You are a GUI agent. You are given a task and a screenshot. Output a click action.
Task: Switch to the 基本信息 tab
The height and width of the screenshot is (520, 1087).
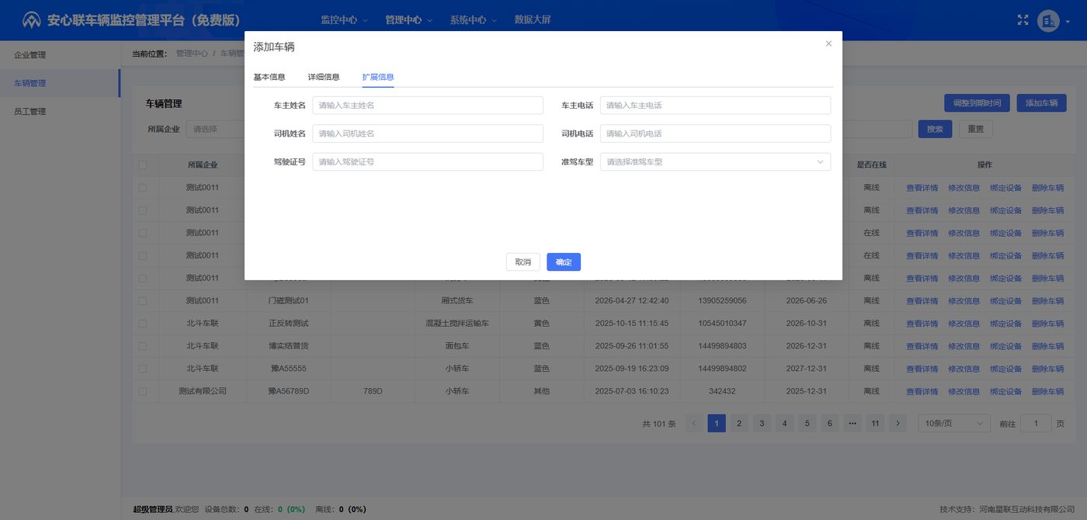269,77
